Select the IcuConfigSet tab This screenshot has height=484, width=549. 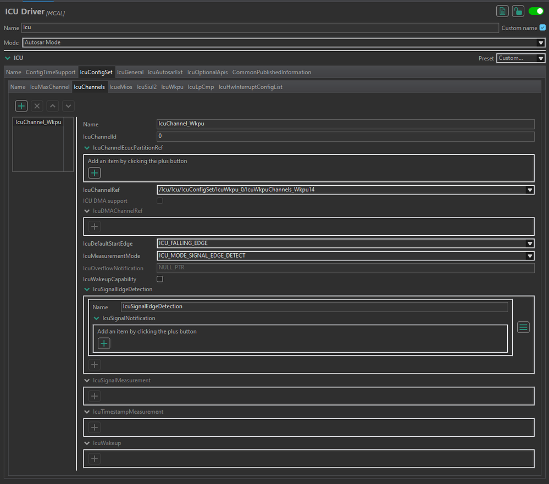click(x=96, y=73)
